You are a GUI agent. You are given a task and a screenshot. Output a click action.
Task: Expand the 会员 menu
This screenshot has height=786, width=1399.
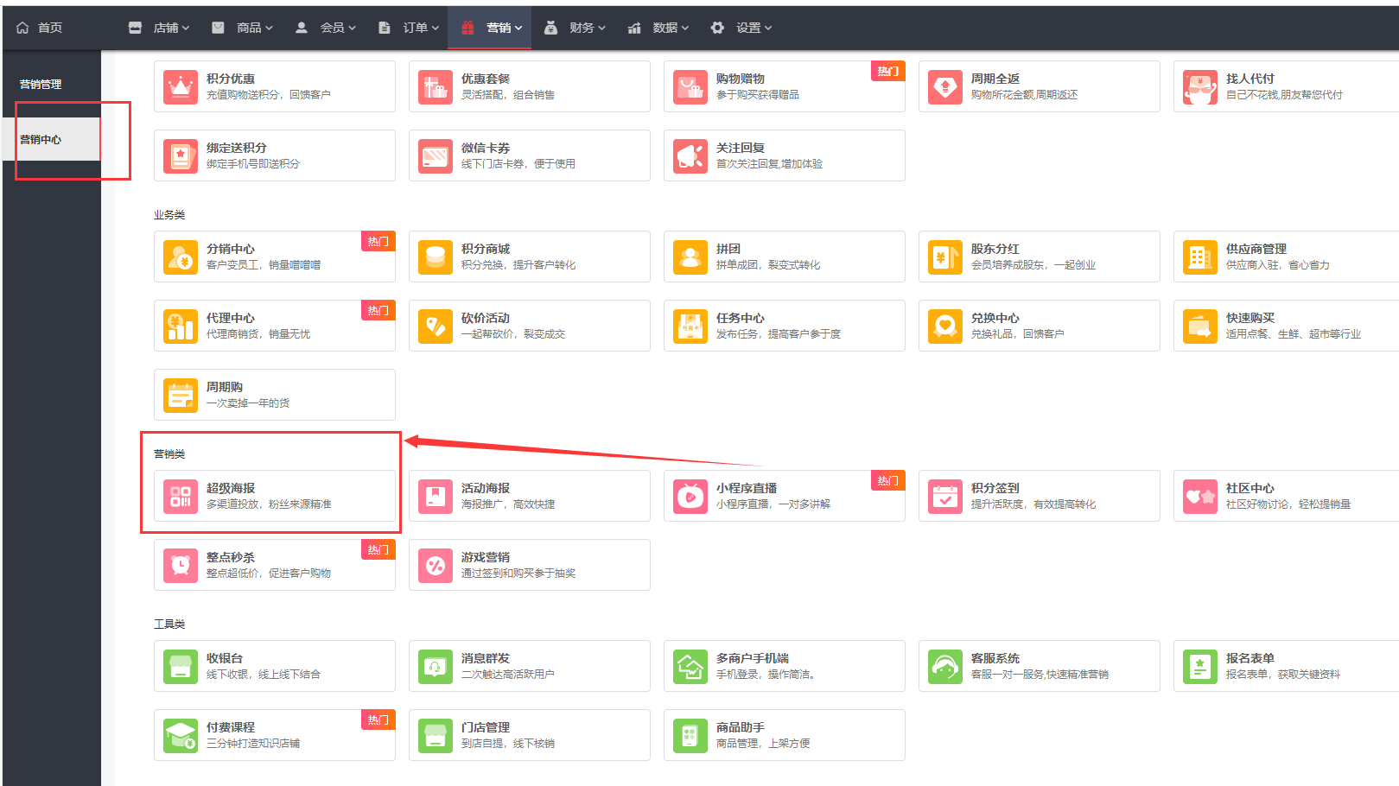tap(326, 28)
